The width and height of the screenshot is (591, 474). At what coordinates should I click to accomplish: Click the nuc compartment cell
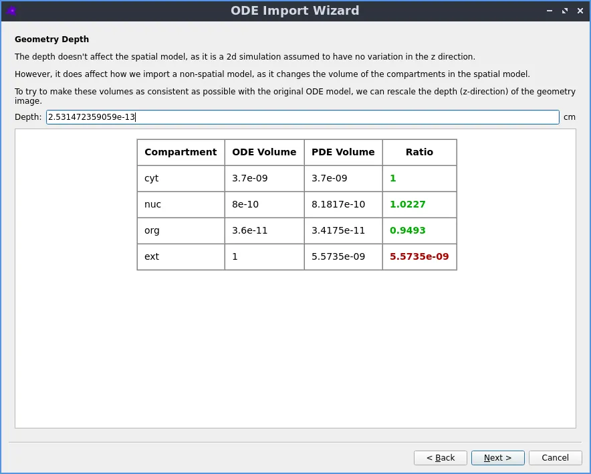181,204
